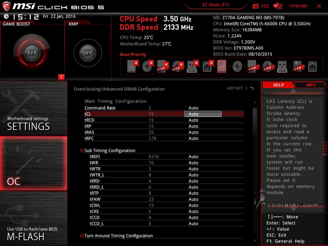328x246 pixels.
Task: Open the tRCD Auto setting
Action: pos(193,120)
